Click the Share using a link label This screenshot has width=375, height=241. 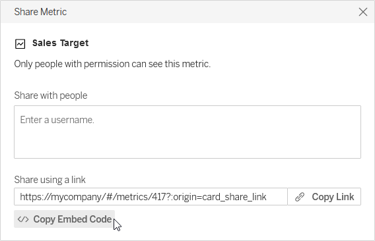click(50, 180)
